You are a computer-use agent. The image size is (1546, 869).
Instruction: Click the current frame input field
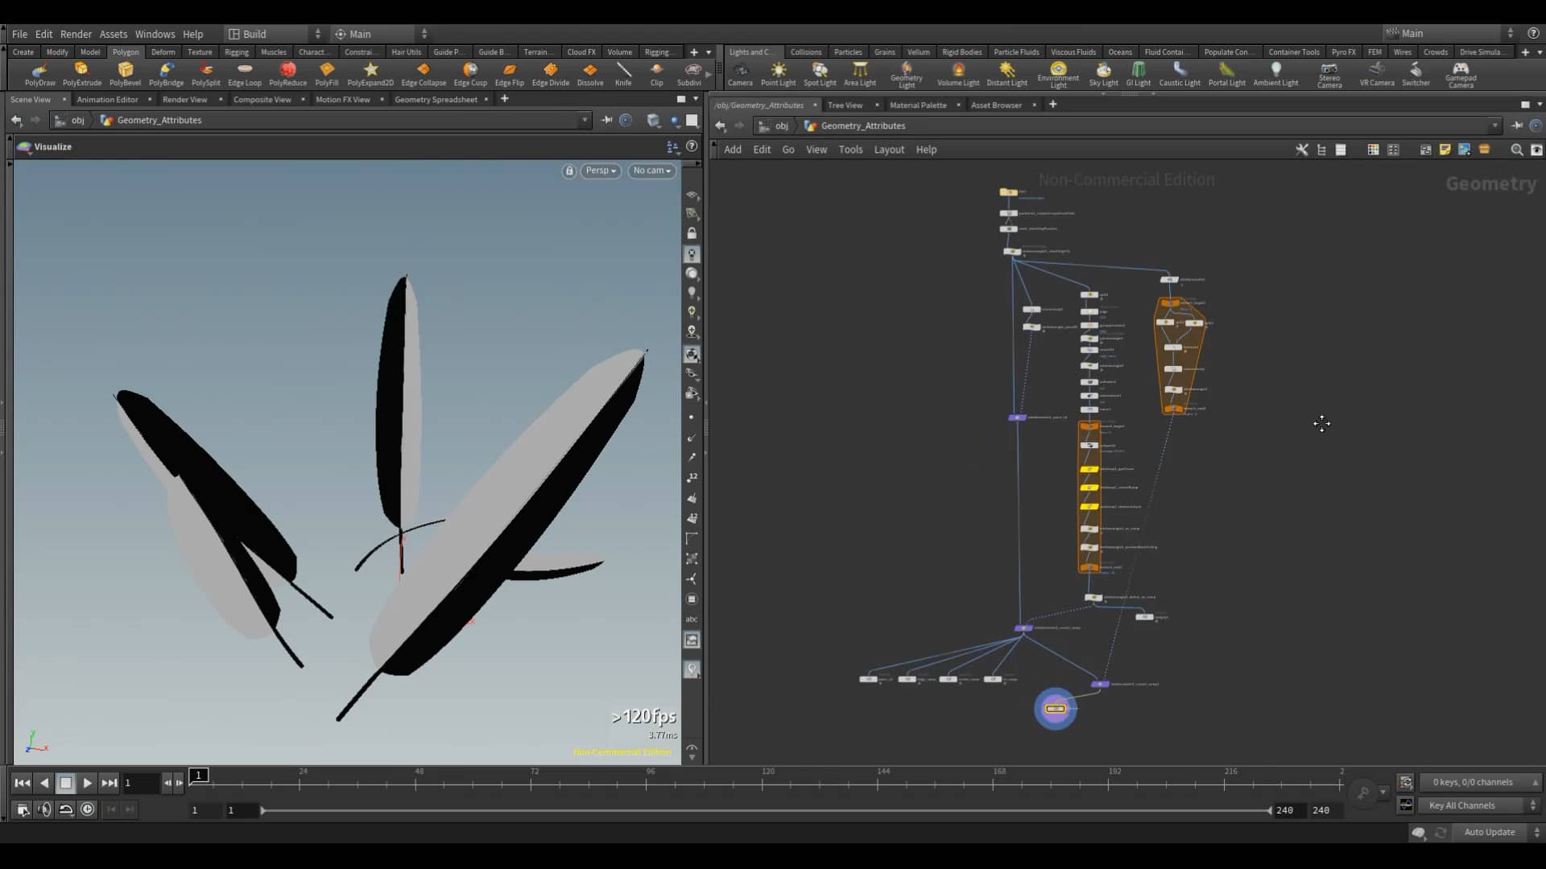pyautogui.click(x=141, y=783)
